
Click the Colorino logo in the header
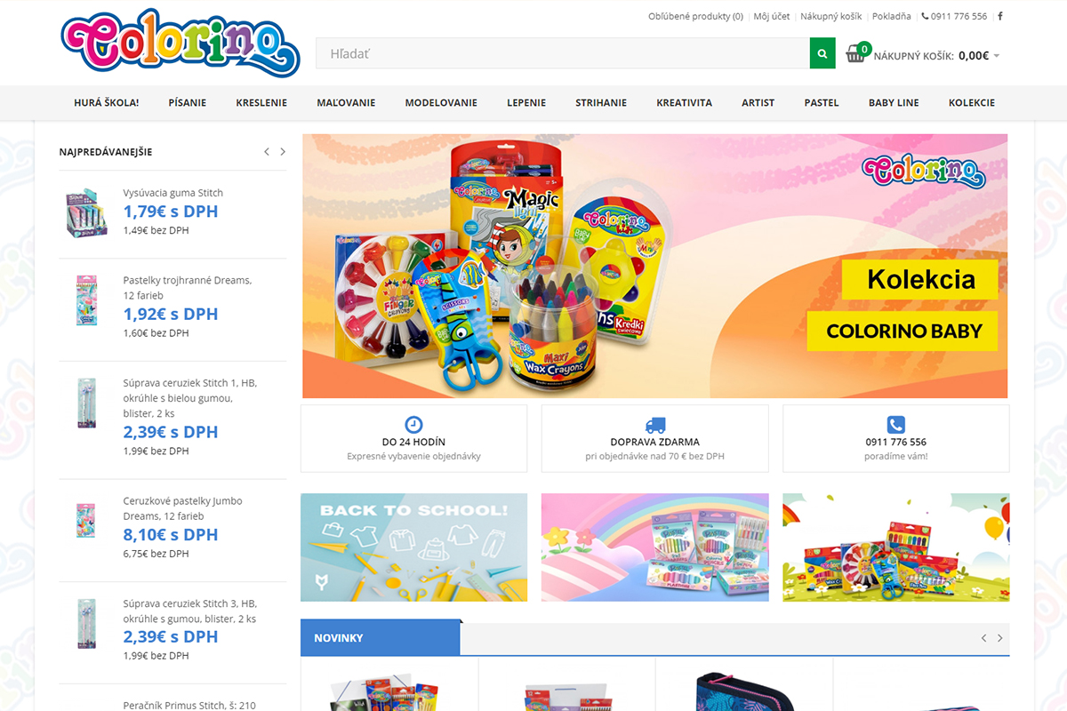181,44
